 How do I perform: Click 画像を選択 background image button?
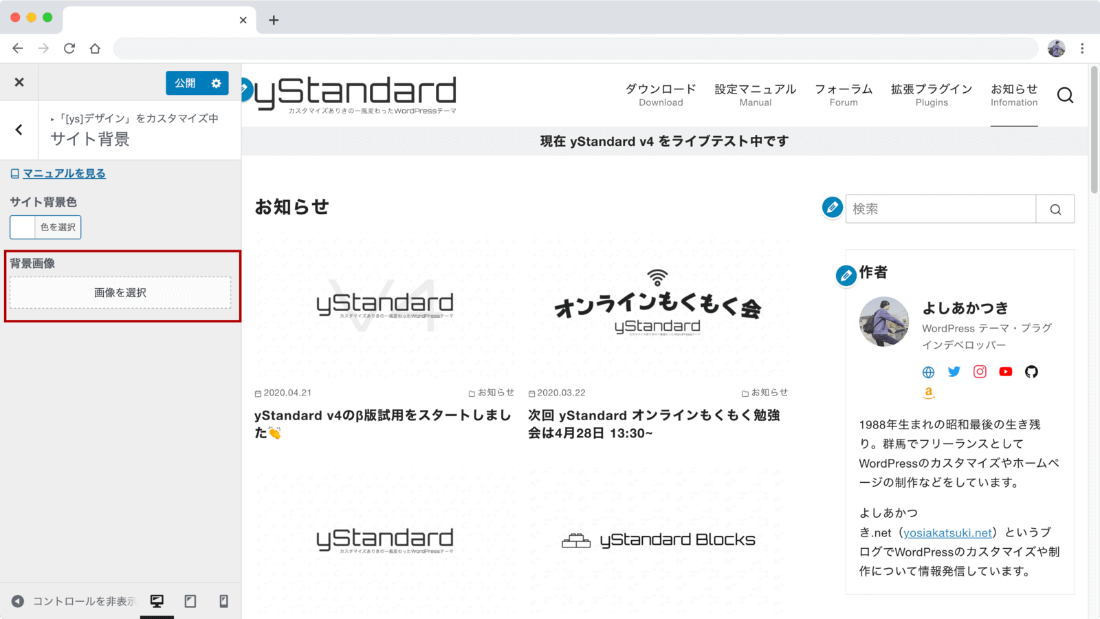pyautogui.click(x=120, y=292)
